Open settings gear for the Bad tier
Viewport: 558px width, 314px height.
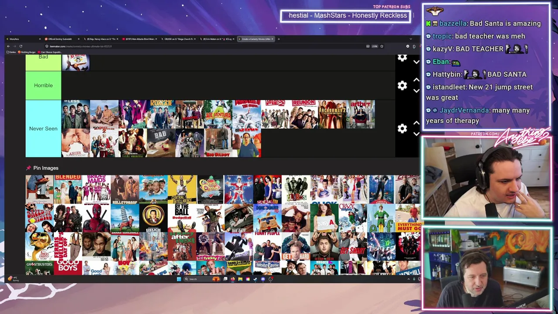[402, 58]
